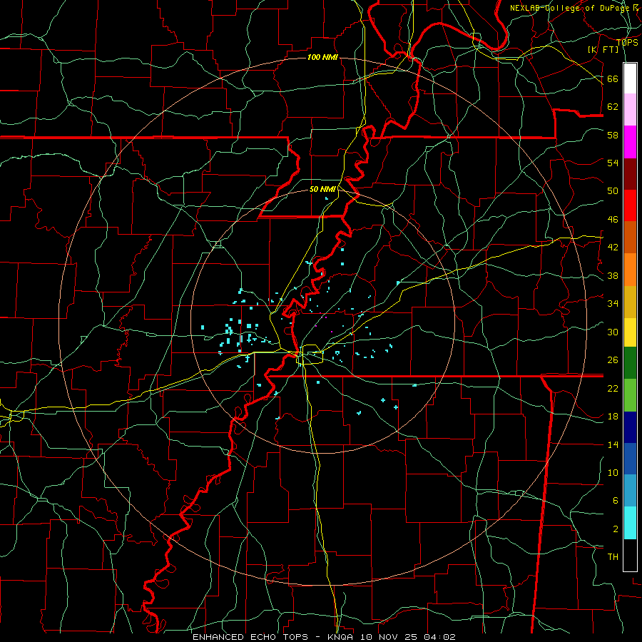Click the white swatch in the tops legend

630,78
